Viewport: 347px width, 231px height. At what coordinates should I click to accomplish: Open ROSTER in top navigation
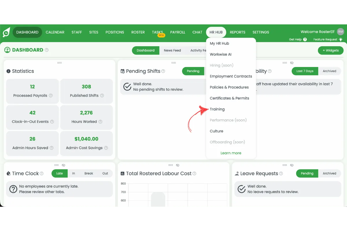138,32
